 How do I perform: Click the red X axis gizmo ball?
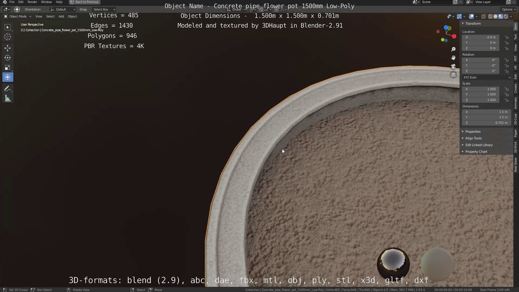pos(454,36)
